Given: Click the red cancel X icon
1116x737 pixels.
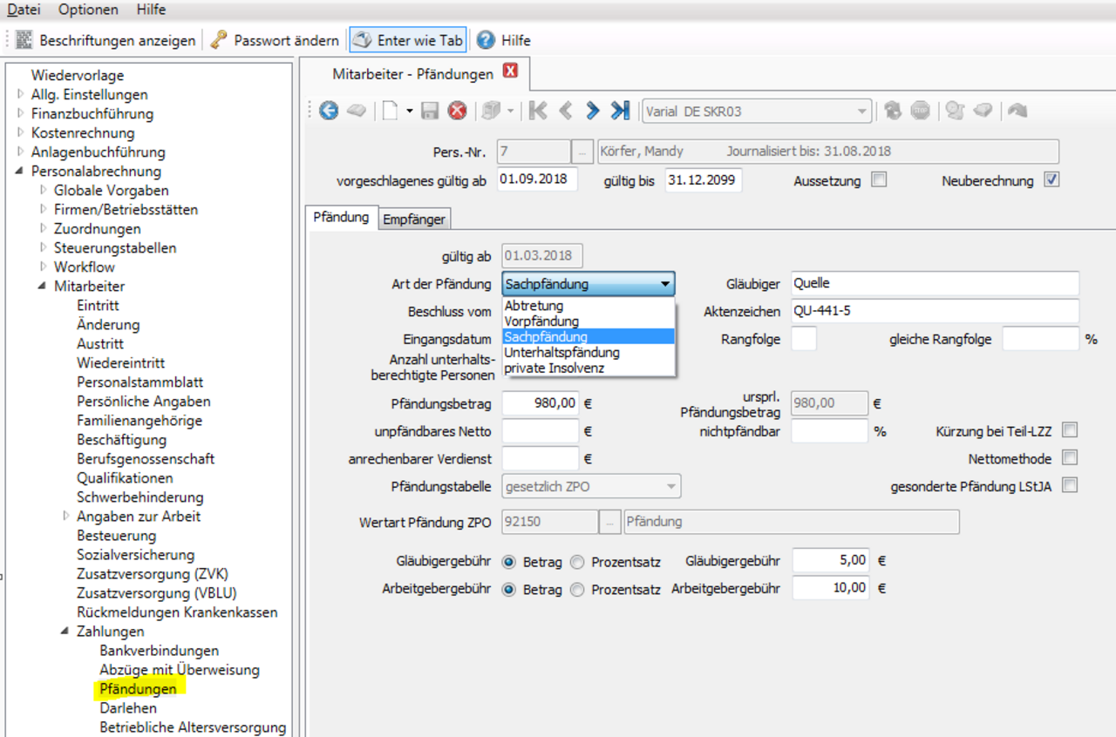Looking at the screenshot, I should click(457, 111).
